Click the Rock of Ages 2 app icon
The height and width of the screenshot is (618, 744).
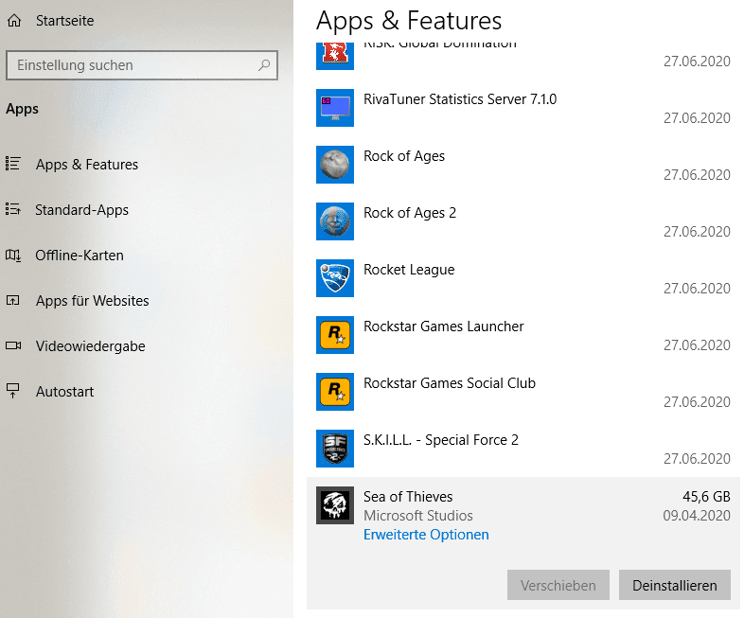coord(335,221)
